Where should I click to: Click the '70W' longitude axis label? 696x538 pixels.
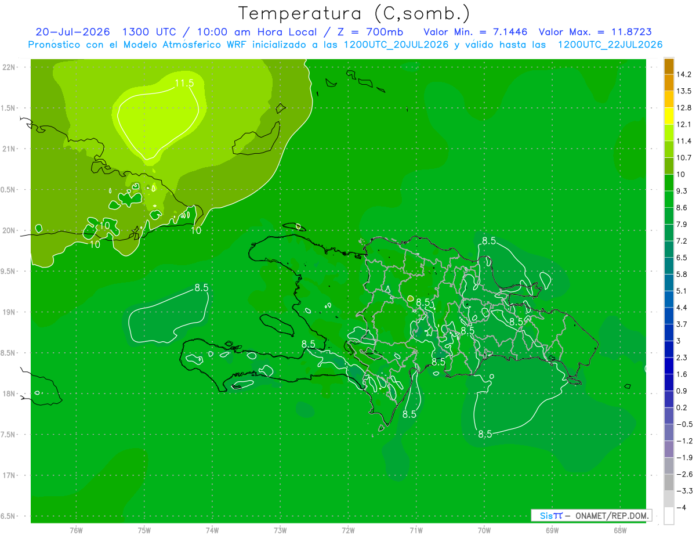point(484,530)
